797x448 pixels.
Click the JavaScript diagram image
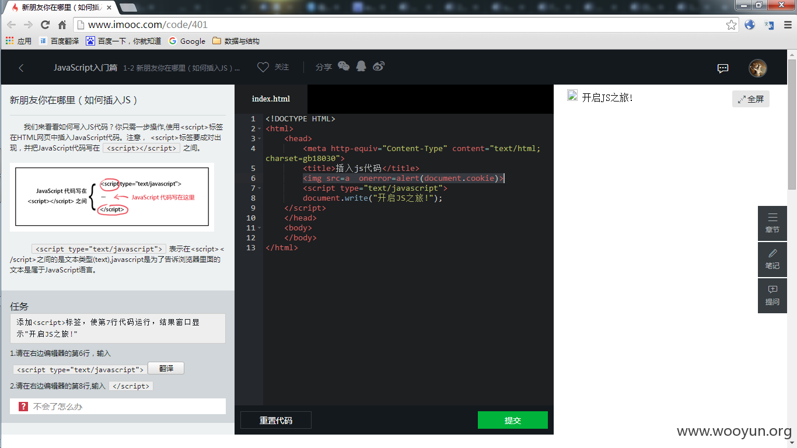112,197
